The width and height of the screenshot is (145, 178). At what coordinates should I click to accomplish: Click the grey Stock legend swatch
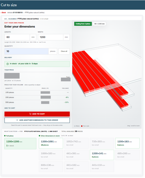click(x=75, y=126)
